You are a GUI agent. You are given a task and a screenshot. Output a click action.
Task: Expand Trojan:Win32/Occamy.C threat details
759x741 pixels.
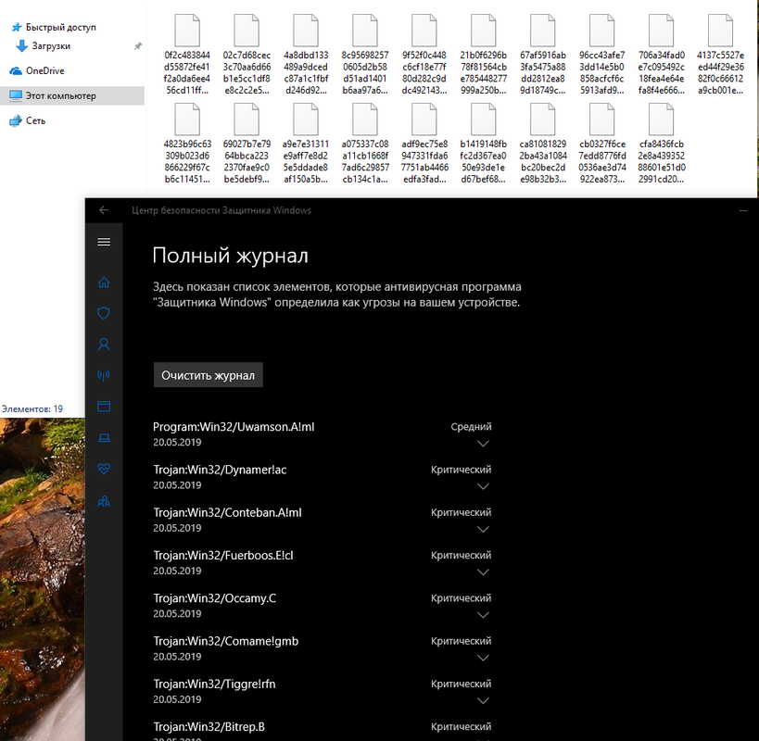pyautogui.click(x=483, y=615)
